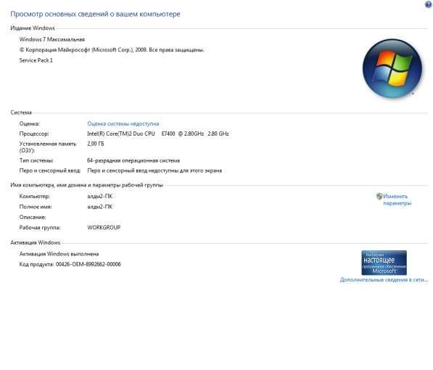433x370 pixels.
Task: Click the Процессор: label
Action: pyautogui.click(x=34, y=133)
